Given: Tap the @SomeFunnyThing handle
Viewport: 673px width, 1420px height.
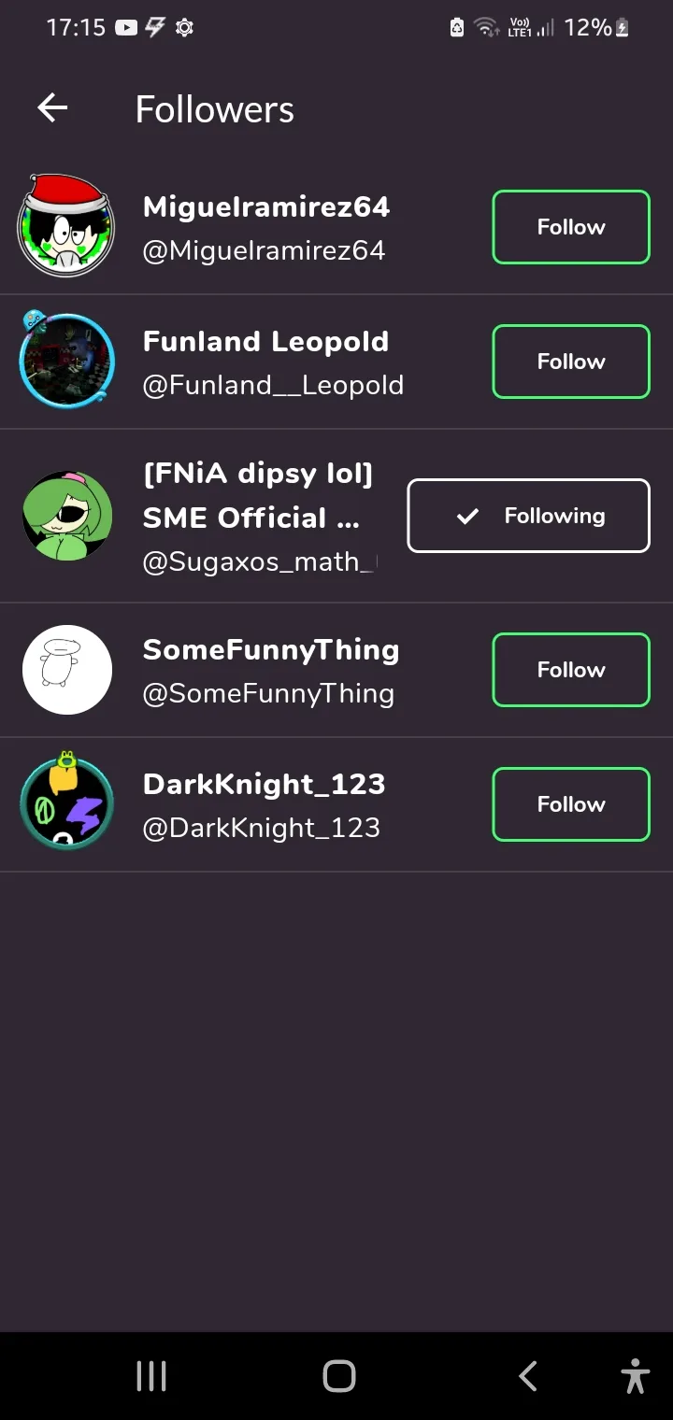Looking at the screenshot, I should pyautogui.click(x=268, y=693).
